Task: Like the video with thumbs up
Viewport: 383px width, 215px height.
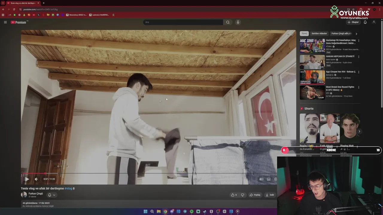Action: [234, 195]
